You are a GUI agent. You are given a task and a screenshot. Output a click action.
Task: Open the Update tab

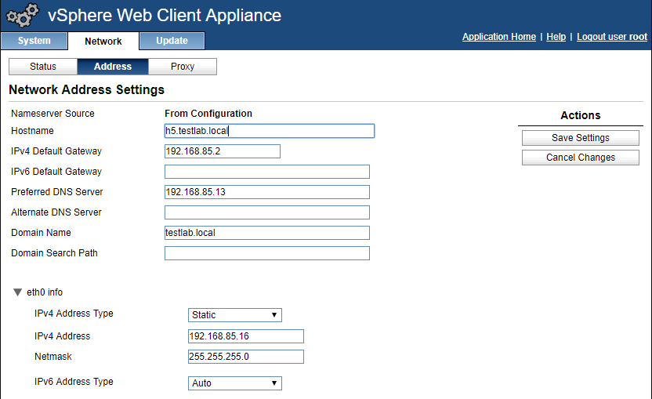(x=172, y=41)
